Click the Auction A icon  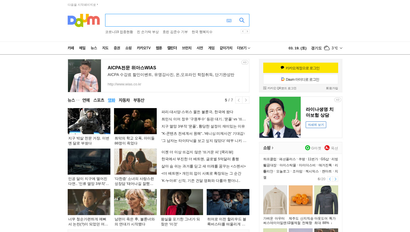coord(327,148)
